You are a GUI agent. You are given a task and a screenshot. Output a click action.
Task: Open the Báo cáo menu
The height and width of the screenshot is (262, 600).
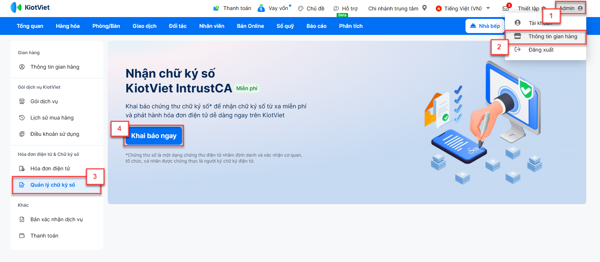point(317,26)
